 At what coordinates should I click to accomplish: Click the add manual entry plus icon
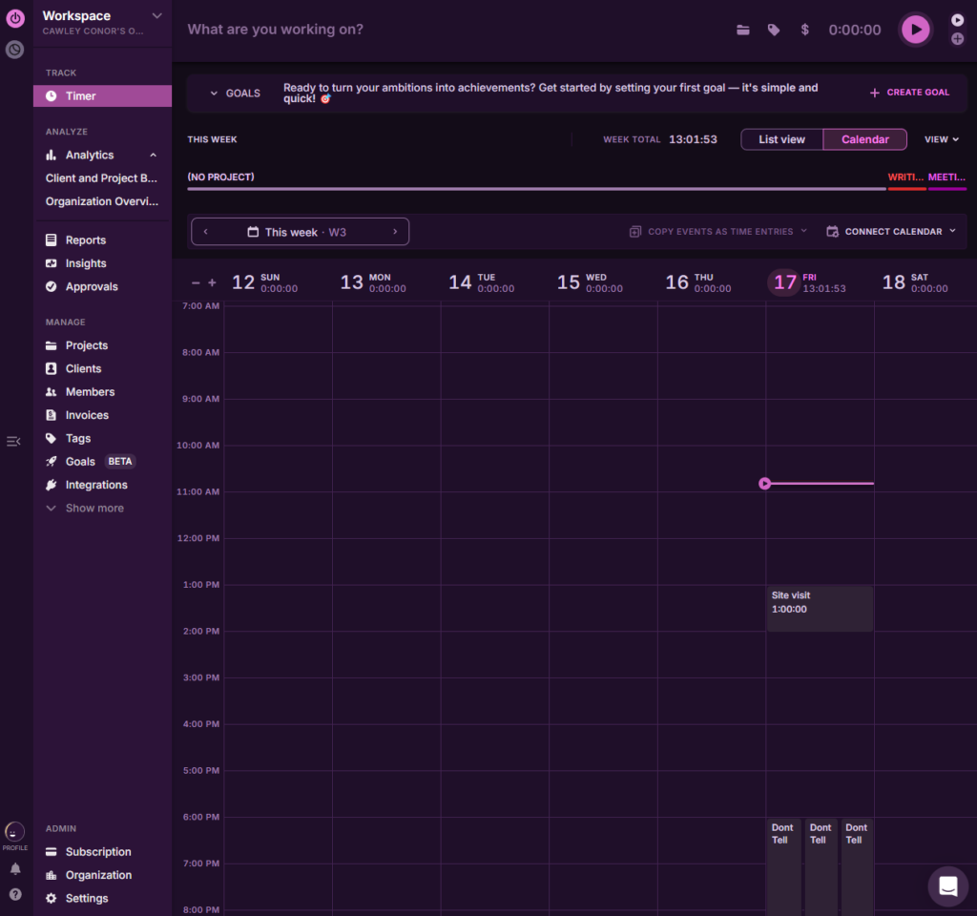click(x=957, y=39)
